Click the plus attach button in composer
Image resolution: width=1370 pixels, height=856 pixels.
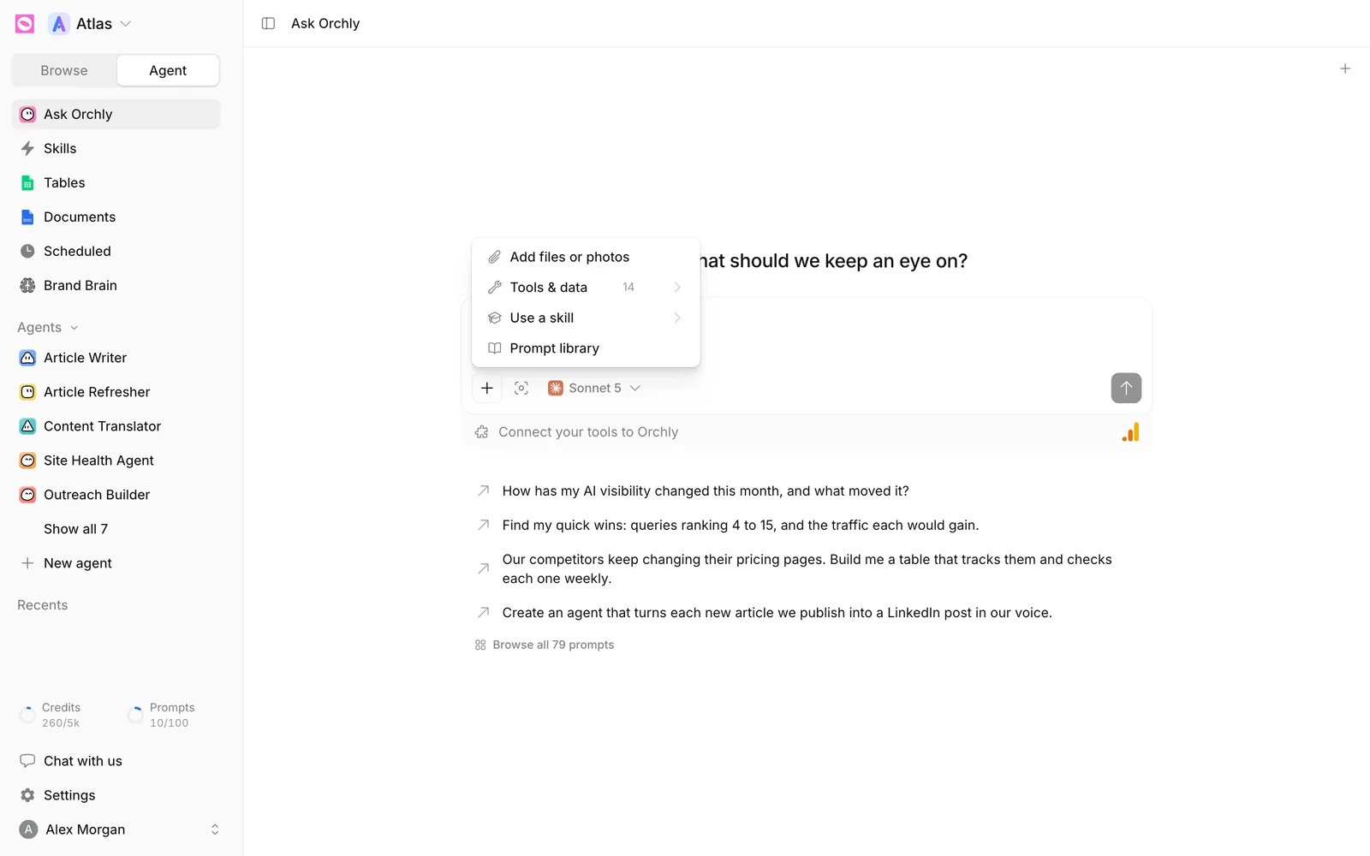tap(487, 388)
